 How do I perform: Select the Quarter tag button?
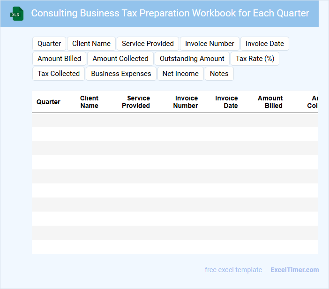[49, 44]
